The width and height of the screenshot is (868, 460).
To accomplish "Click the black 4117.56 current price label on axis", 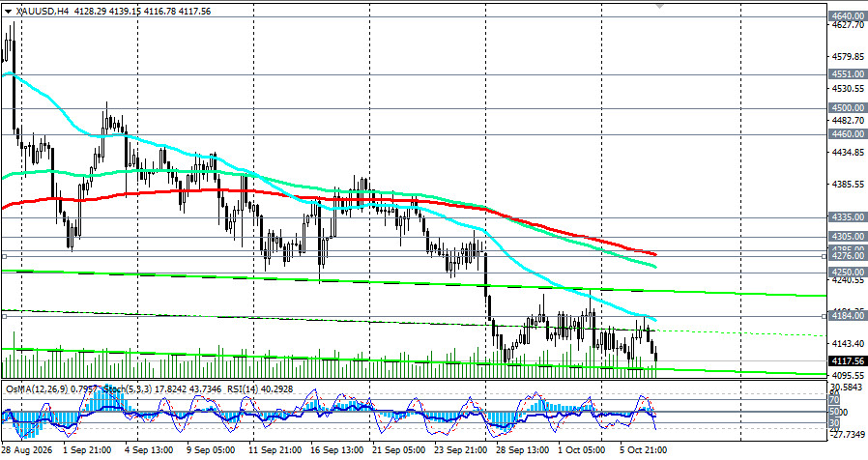I will pos(848,360).
